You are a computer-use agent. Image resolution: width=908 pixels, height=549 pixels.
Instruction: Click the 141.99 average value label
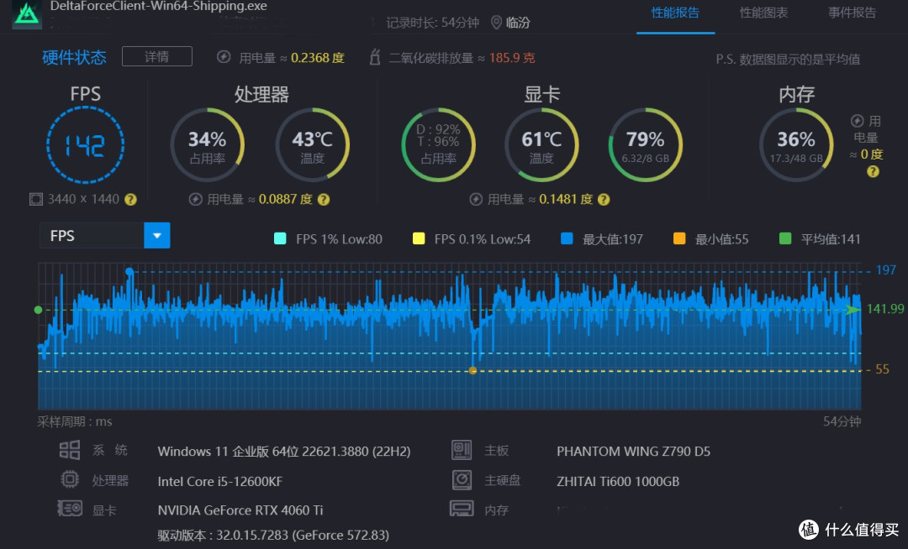[x=884, y=309]
